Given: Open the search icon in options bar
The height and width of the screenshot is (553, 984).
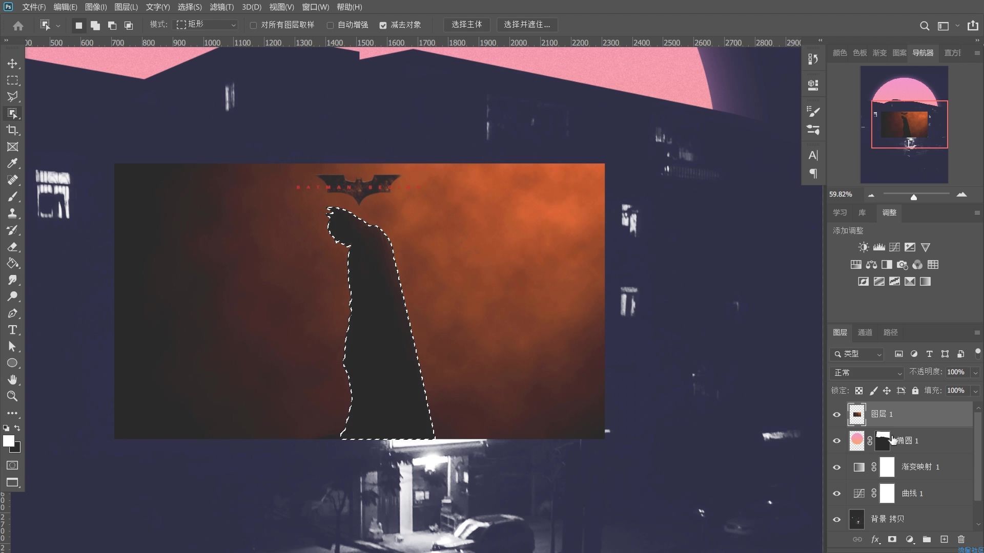Looking at the screenshot, I should coord(925,26).
